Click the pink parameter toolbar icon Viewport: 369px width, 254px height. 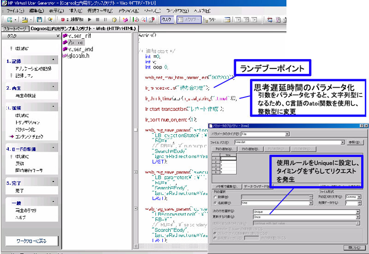tap(125, 20)
